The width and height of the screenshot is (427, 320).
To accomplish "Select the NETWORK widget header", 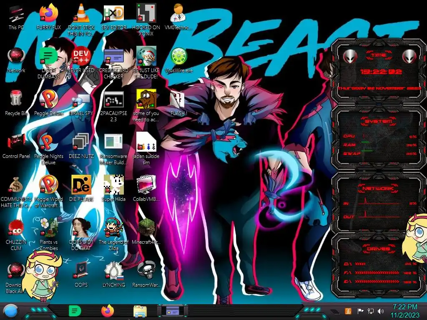I will pos(378,188).
